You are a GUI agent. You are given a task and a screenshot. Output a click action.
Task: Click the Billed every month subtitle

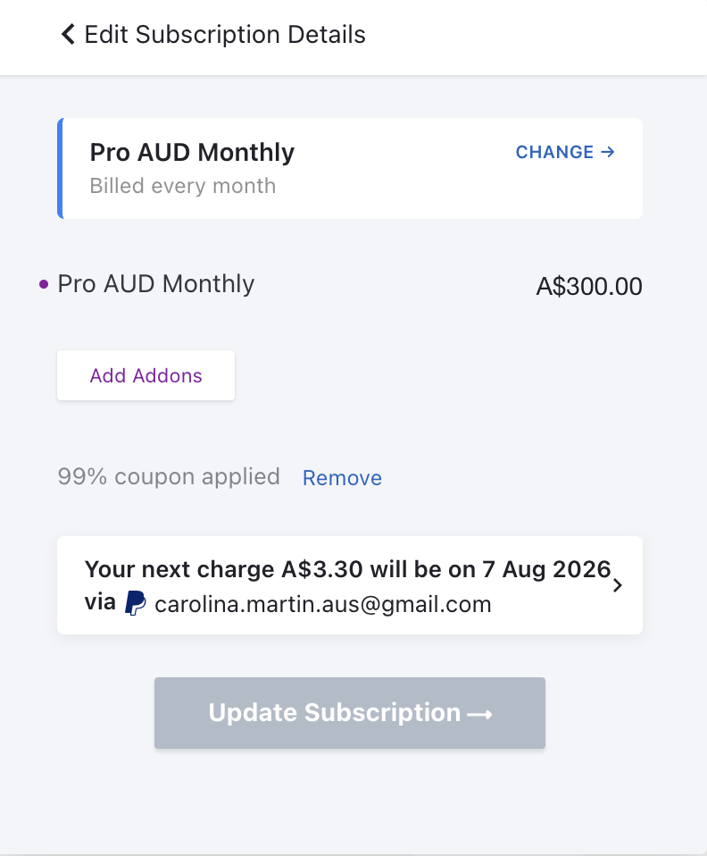(183, 186)
